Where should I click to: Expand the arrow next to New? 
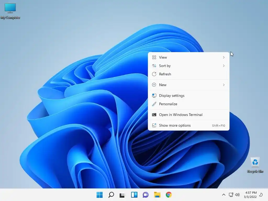coord(224,85)
